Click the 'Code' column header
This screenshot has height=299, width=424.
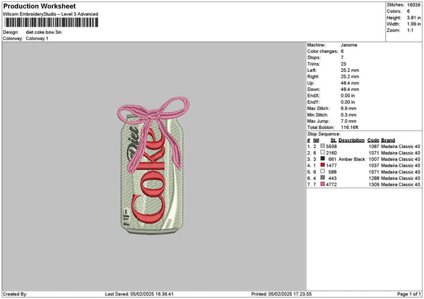[373, 140]
